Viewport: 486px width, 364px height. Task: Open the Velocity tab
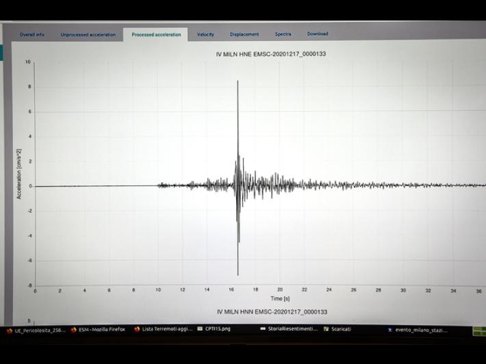click(x=205, y=34)
